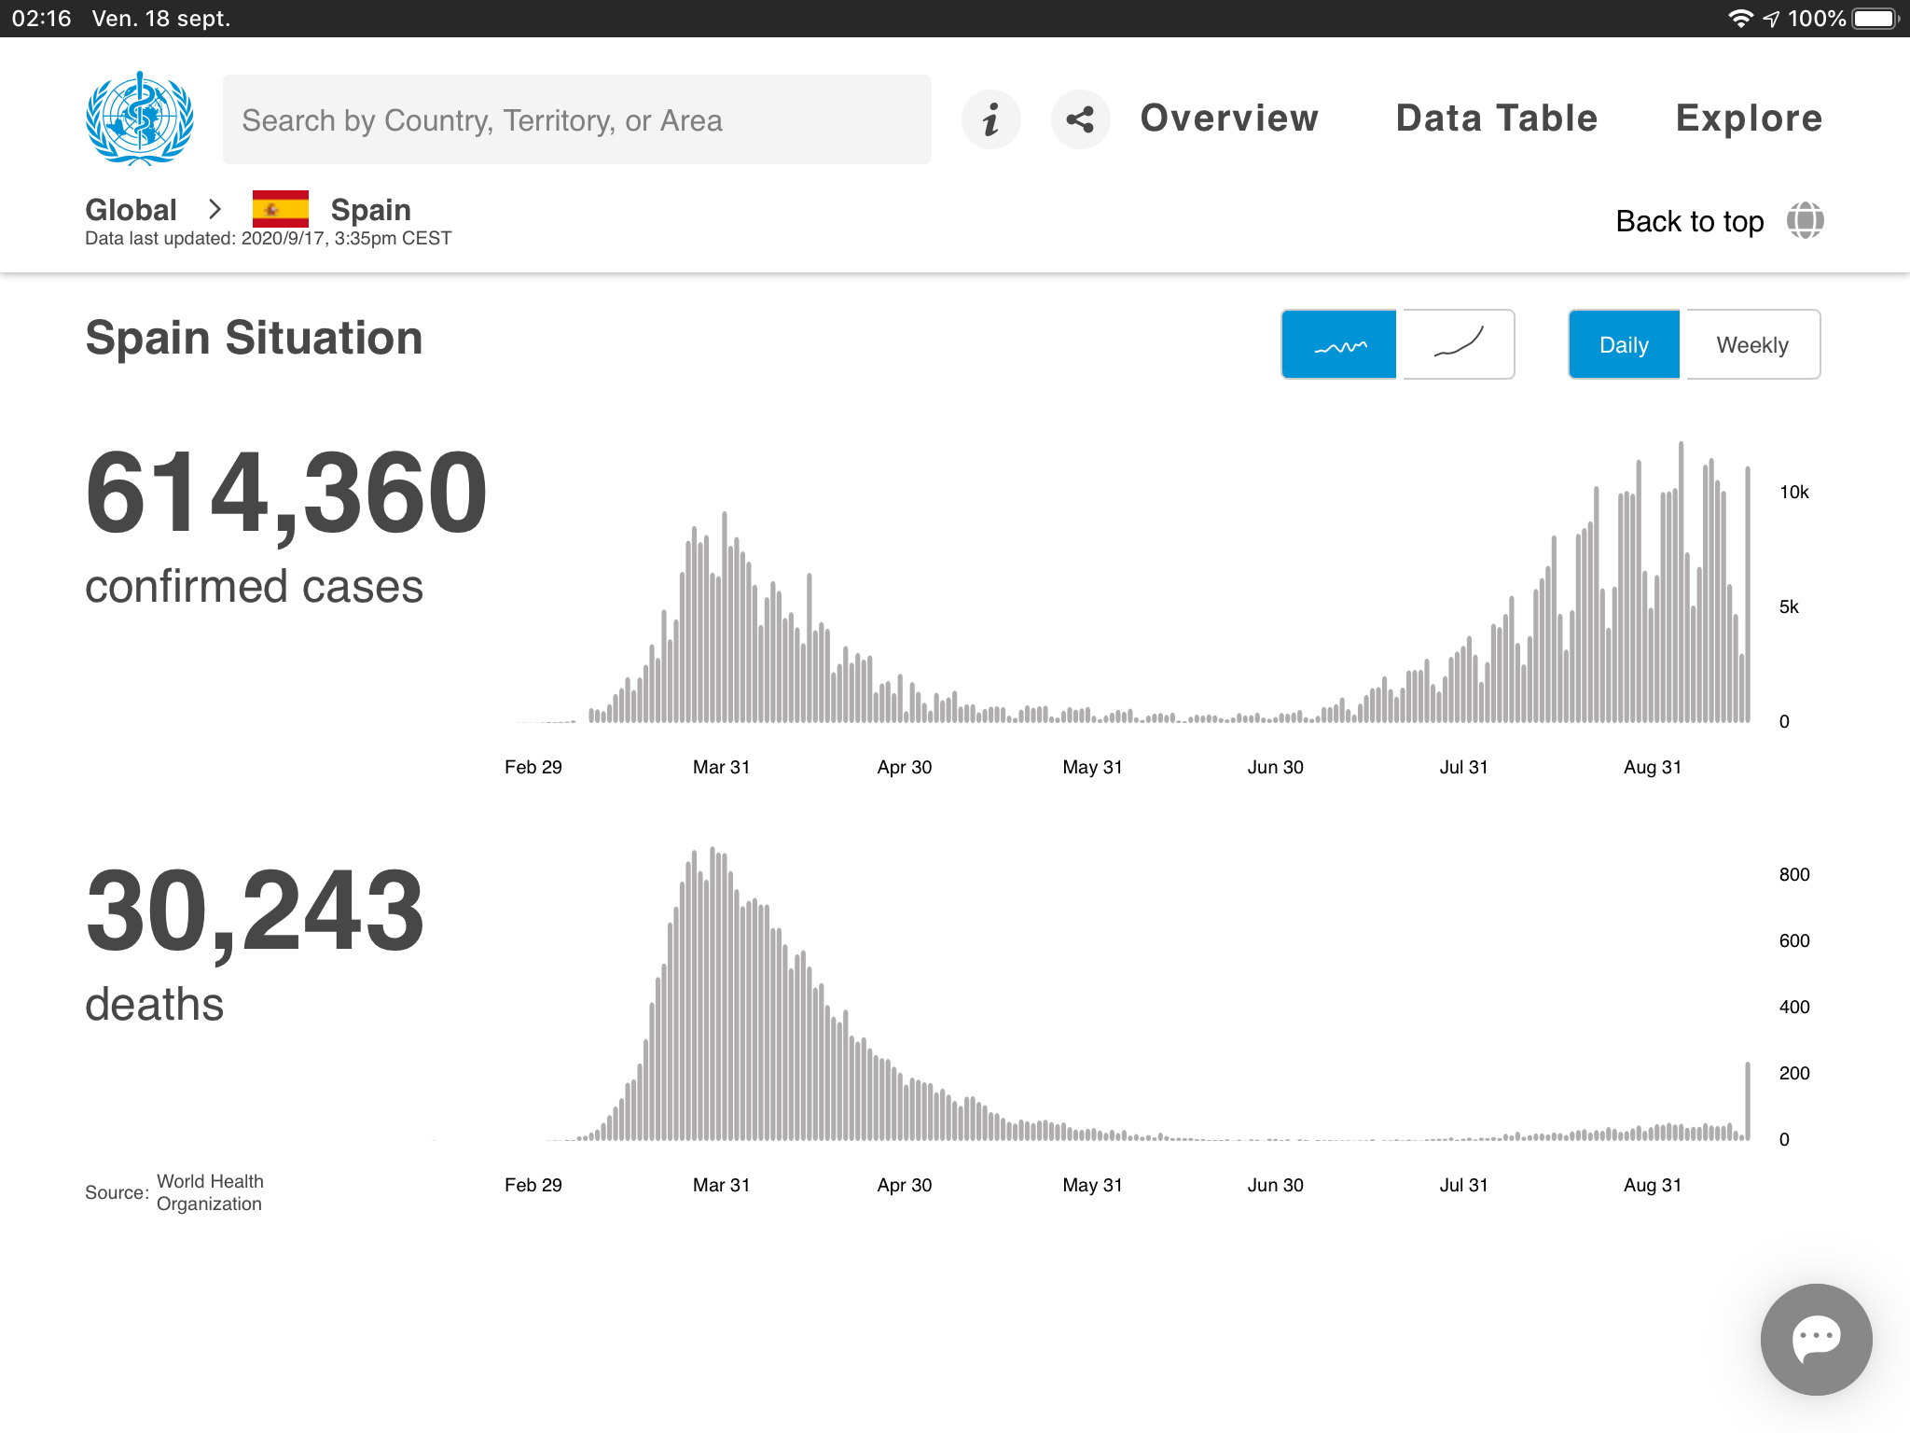This screenshot has height=1433, width=1910.
Task: Click the Spain Situation heading
Action: point(254,337)
